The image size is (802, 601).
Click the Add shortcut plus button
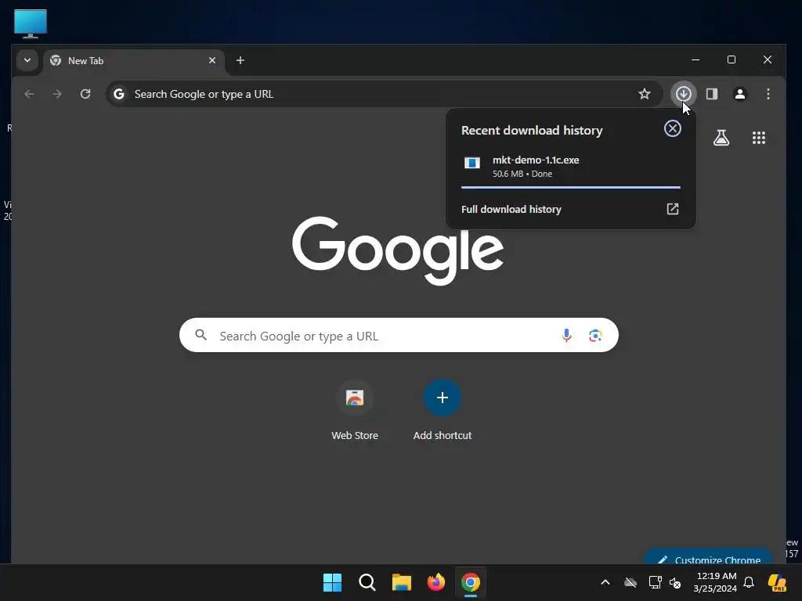click(443, 398)
